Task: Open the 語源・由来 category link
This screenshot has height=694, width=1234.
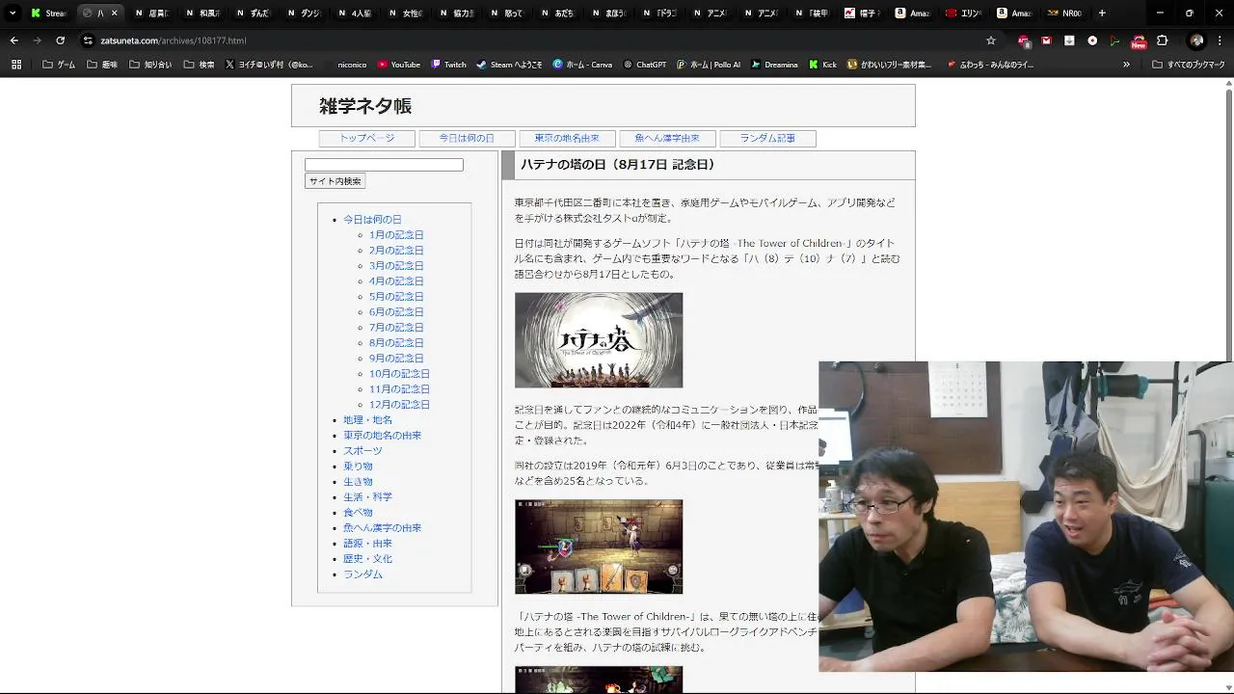Action: tap(367, 544)
